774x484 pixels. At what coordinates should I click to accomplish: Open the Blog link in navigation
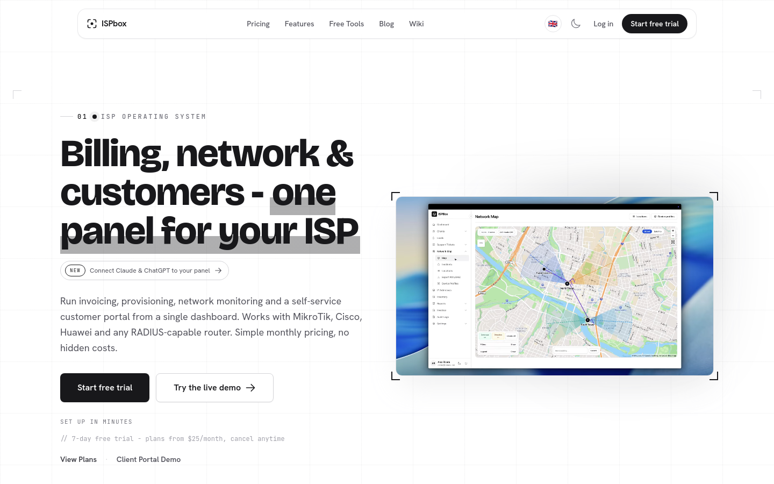pos(386,24)
